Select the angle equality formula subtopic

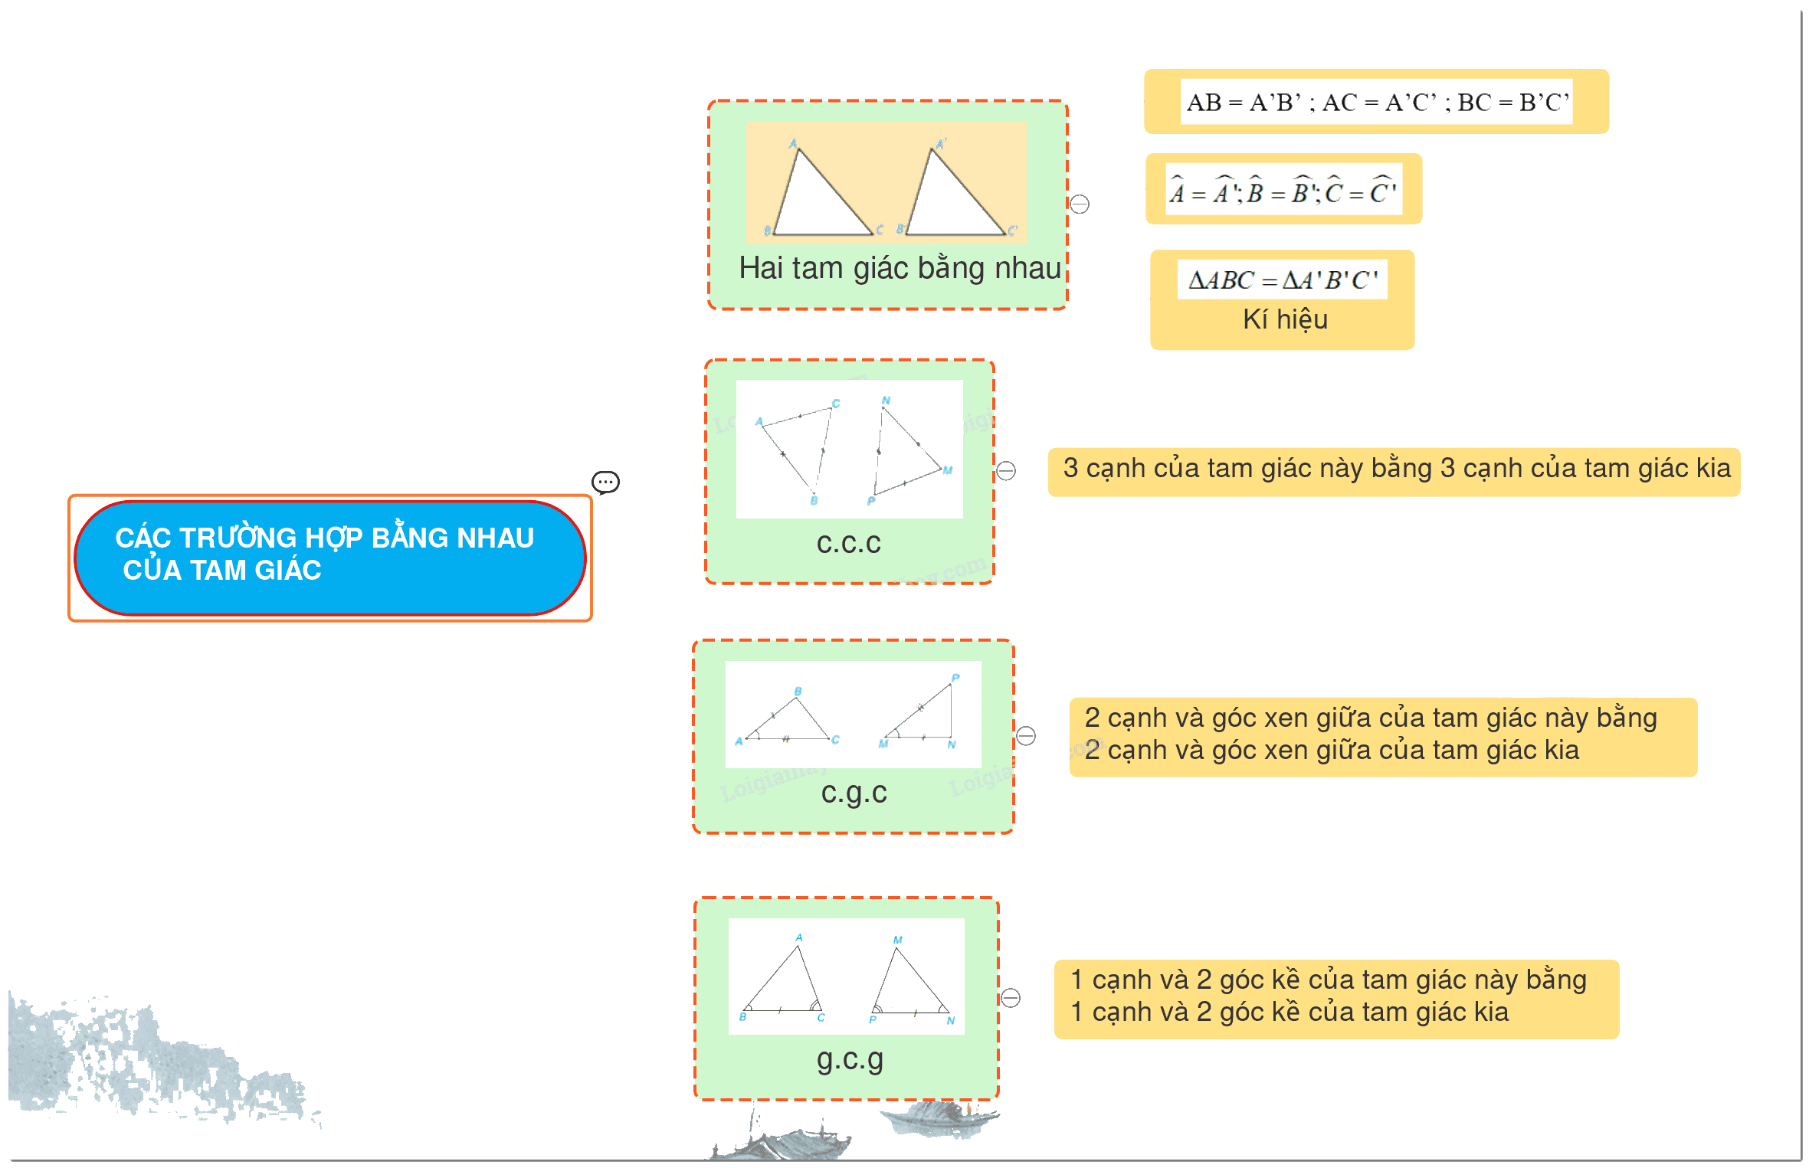[x=1283, y=188]
